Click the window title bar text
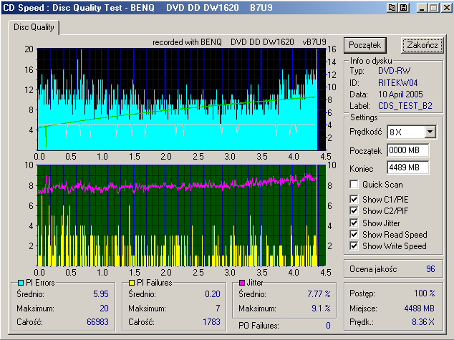Viewport: 454px width, 340px height. coord(137,8)
